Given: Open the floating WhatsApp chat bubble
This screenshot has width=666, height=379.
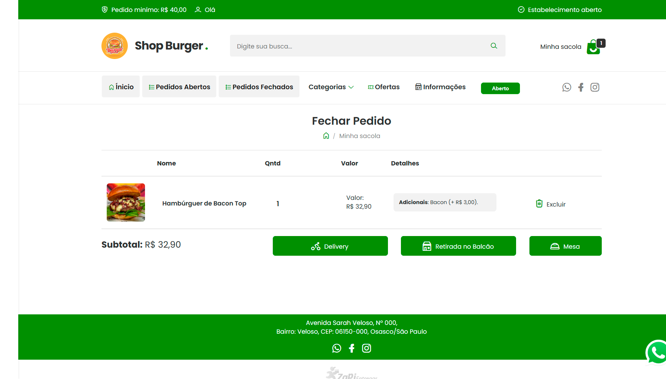Looking at the screenshot, I should pyautogui.click(x=656, y=352).
